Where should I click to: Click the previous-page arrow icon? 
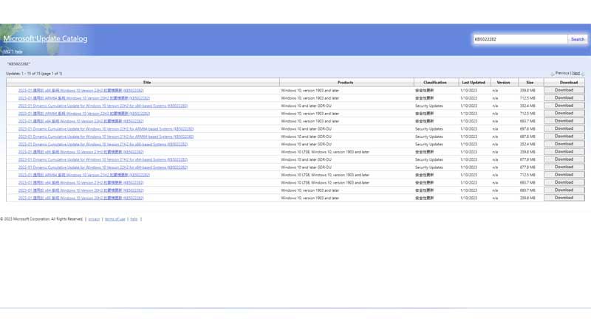552,74
